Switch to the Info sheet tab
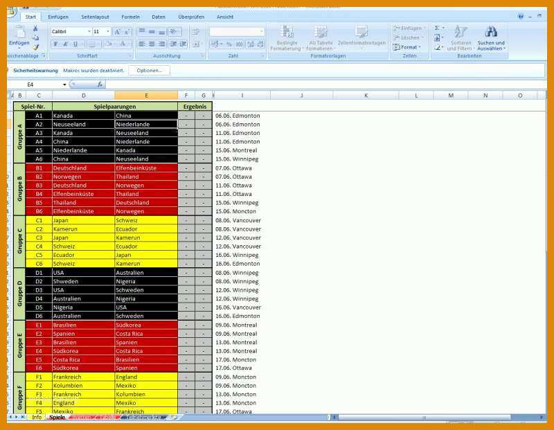The height and width of the screenshot is (430, 554). [37, 418]
